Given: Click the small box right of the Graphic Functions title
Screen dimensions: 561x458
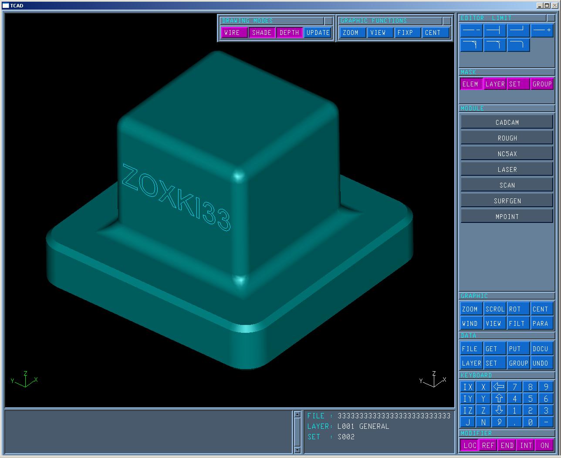Looking at the screenshot, I should point(446,21).
